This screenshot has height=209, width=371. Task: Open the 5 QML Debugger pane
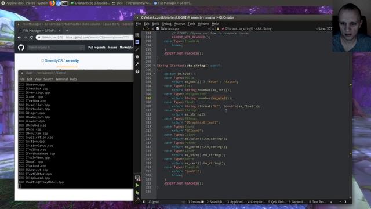click(277, 202)
